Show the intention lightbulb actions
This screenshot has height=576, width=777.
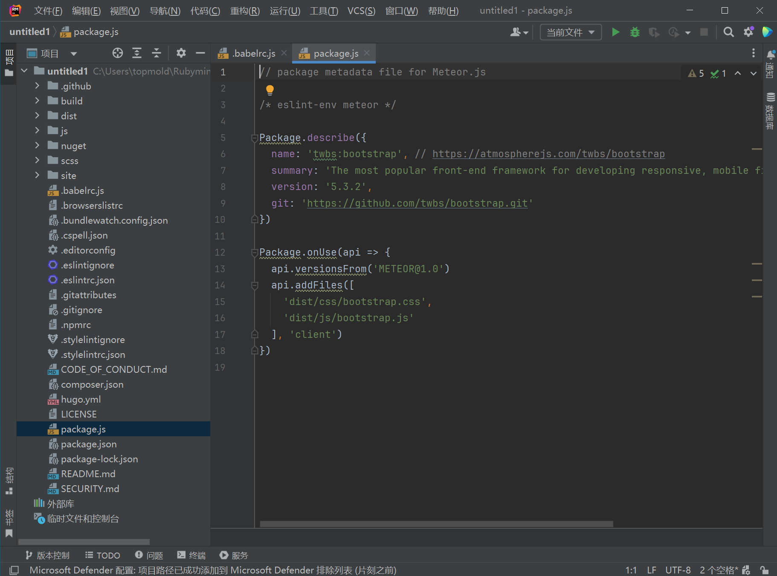click(x=270, y=89)
